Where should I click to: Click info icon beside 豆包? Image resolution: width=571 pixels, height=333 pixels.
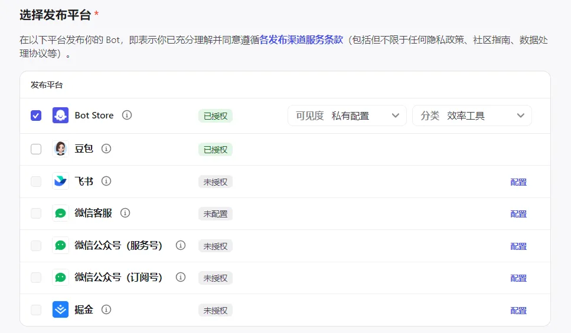tap(106, 149)
